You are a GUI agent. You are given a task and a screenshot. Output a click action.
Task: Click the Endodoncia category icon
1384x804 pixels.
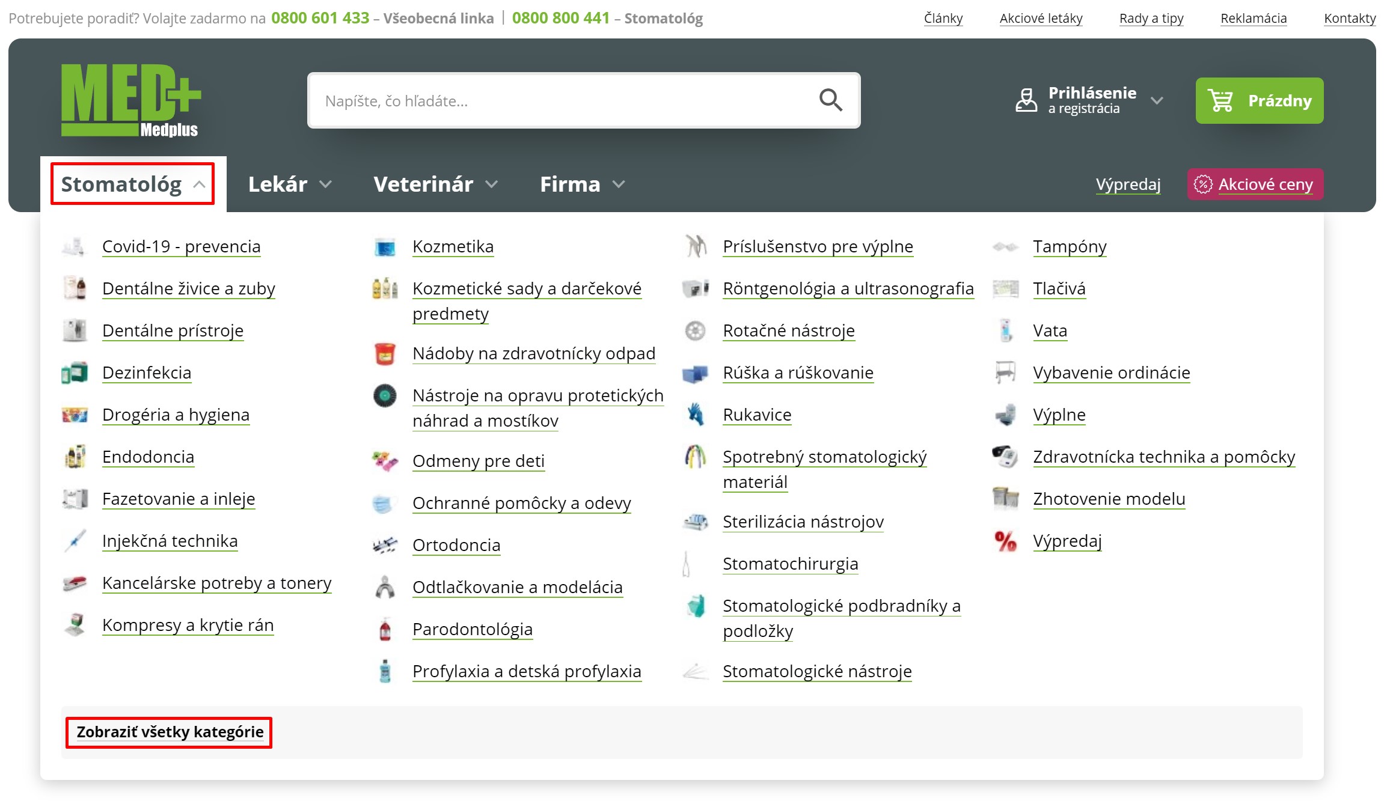pos(75,457)
